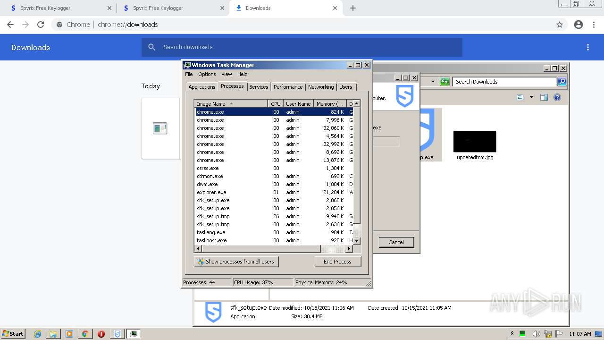Open a new Chrome tab
Image resolution: width=604 pixels, height=340 pixels.
pos(353,8)
